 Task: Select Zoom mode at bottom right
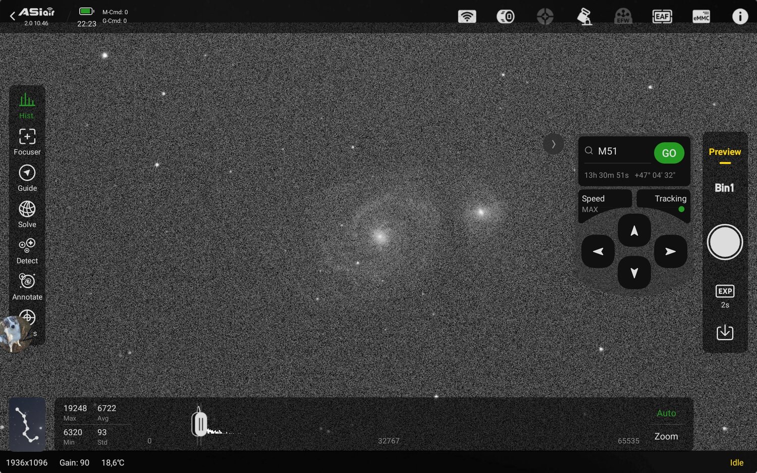click(666, 436)
